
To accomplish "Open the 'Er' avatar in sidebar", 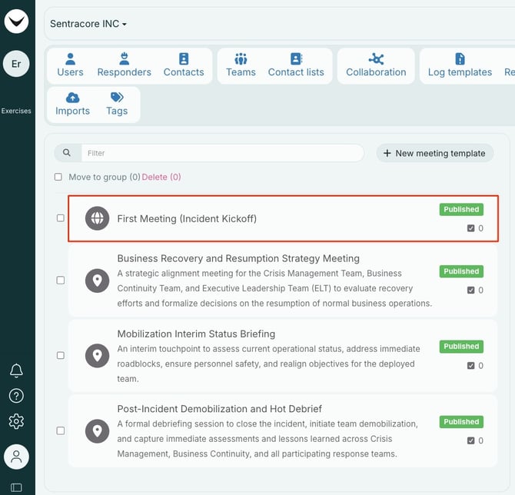I will point(16,64).
